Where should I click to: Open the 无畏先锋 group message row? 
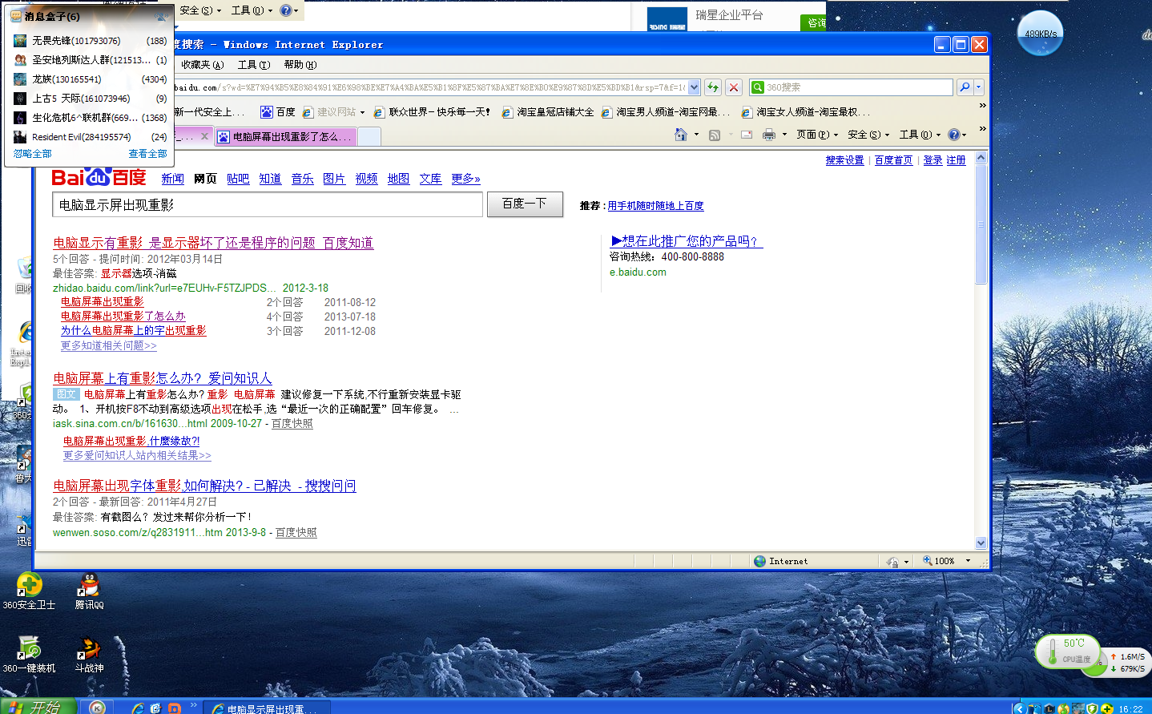pos(90,41)
